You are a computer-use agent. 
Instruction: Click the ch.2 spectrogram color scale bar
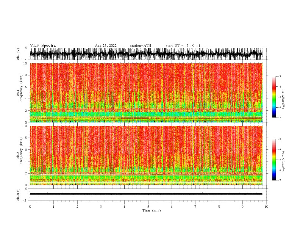click(274, 160)
